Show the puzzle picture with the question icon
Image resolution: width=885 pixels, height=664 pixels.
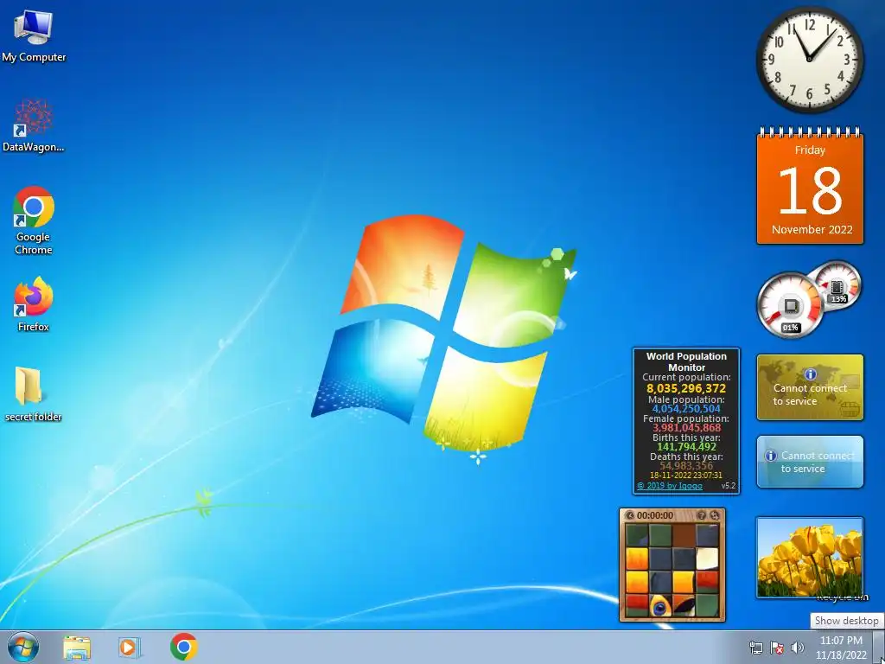pos(702,515)
